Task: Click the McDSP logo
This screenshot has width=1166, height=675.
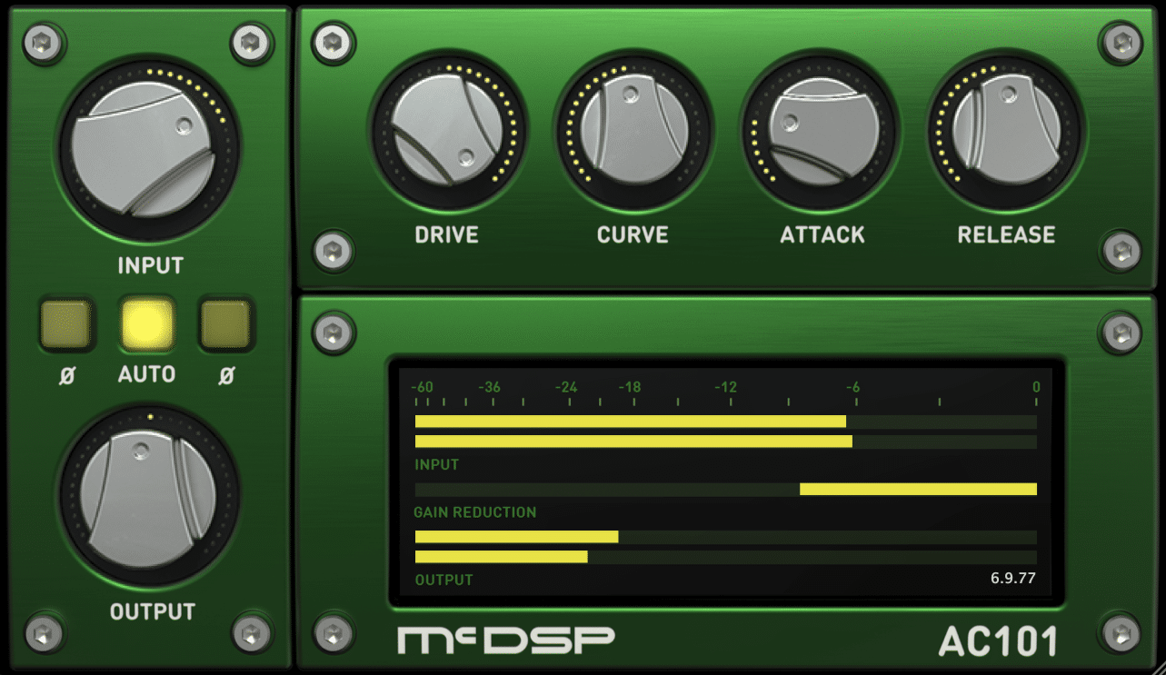Action: click(x=505, y=640)
